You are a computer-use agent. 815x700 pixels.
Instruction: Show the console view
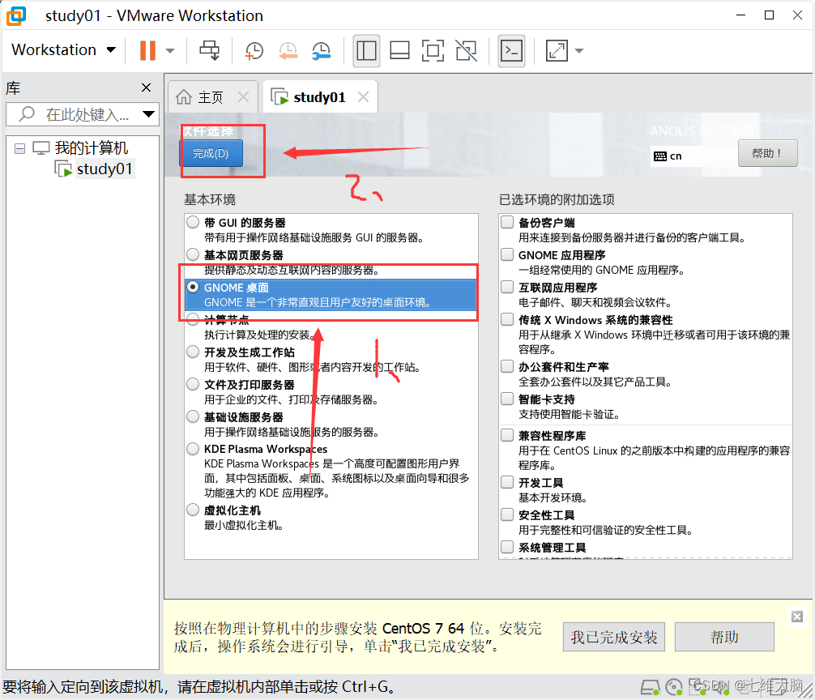pos(511,50)
